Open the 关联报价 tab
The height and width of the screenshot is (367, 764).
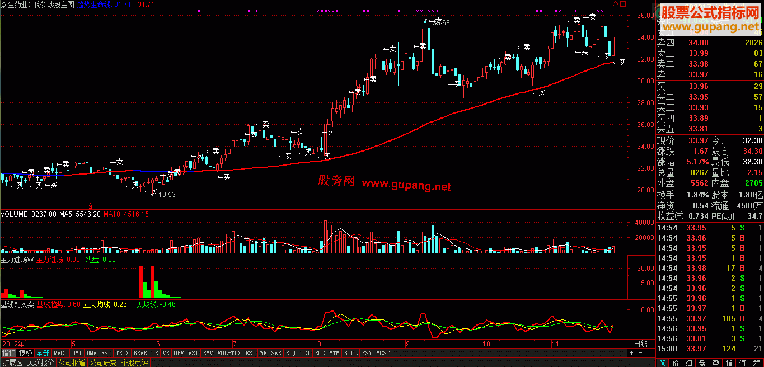click(x=40, y=363)
